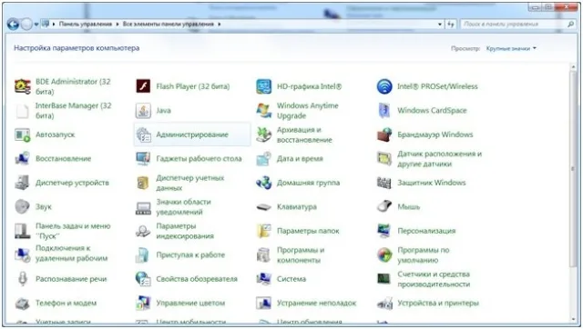This screenshot has width=583, height=329.
Task: Click the Java coffee cup icon
Action: pyautogui.click(x=143, y=111)
